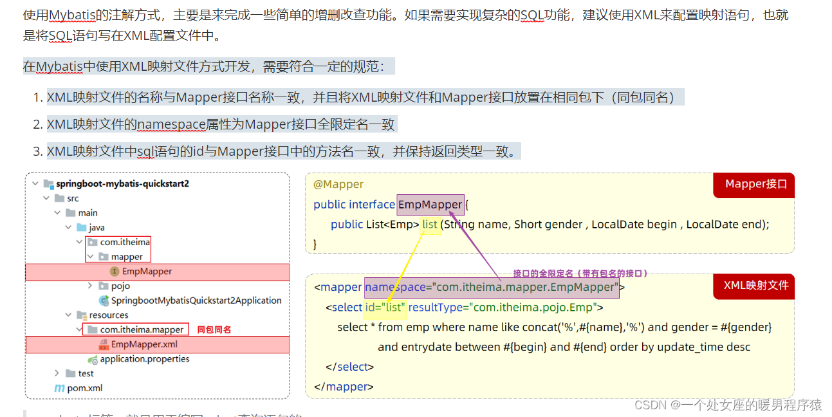The height and width of the screenshot is (417, 832).
Task: Select the application.properties file name
Action: click(145, 359)
